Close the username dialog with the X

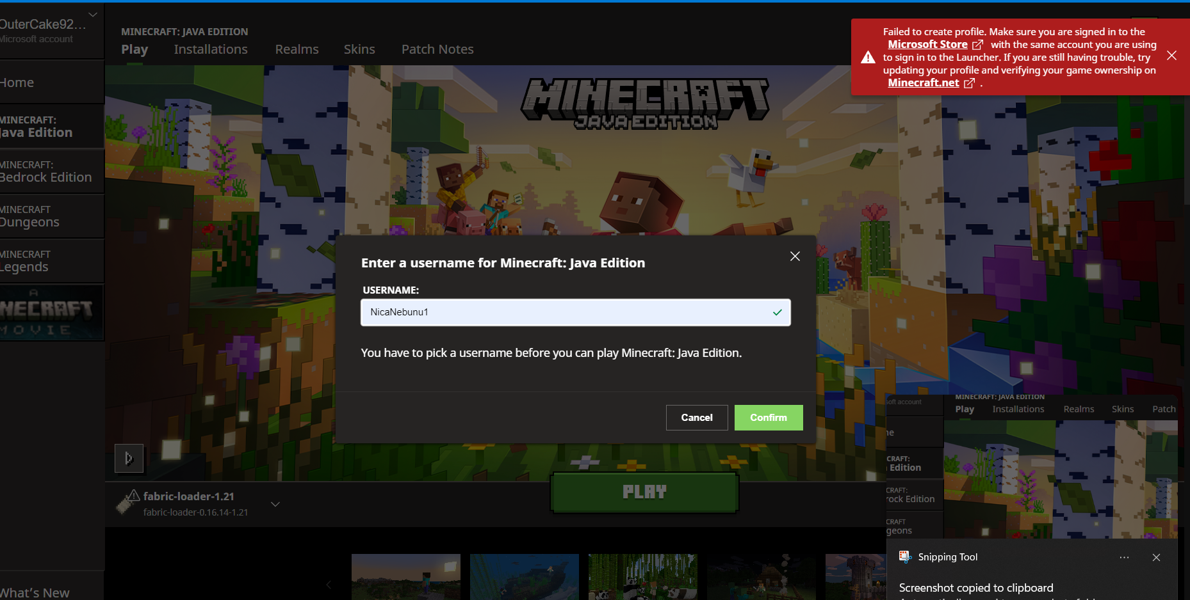(x=795, y=256)
